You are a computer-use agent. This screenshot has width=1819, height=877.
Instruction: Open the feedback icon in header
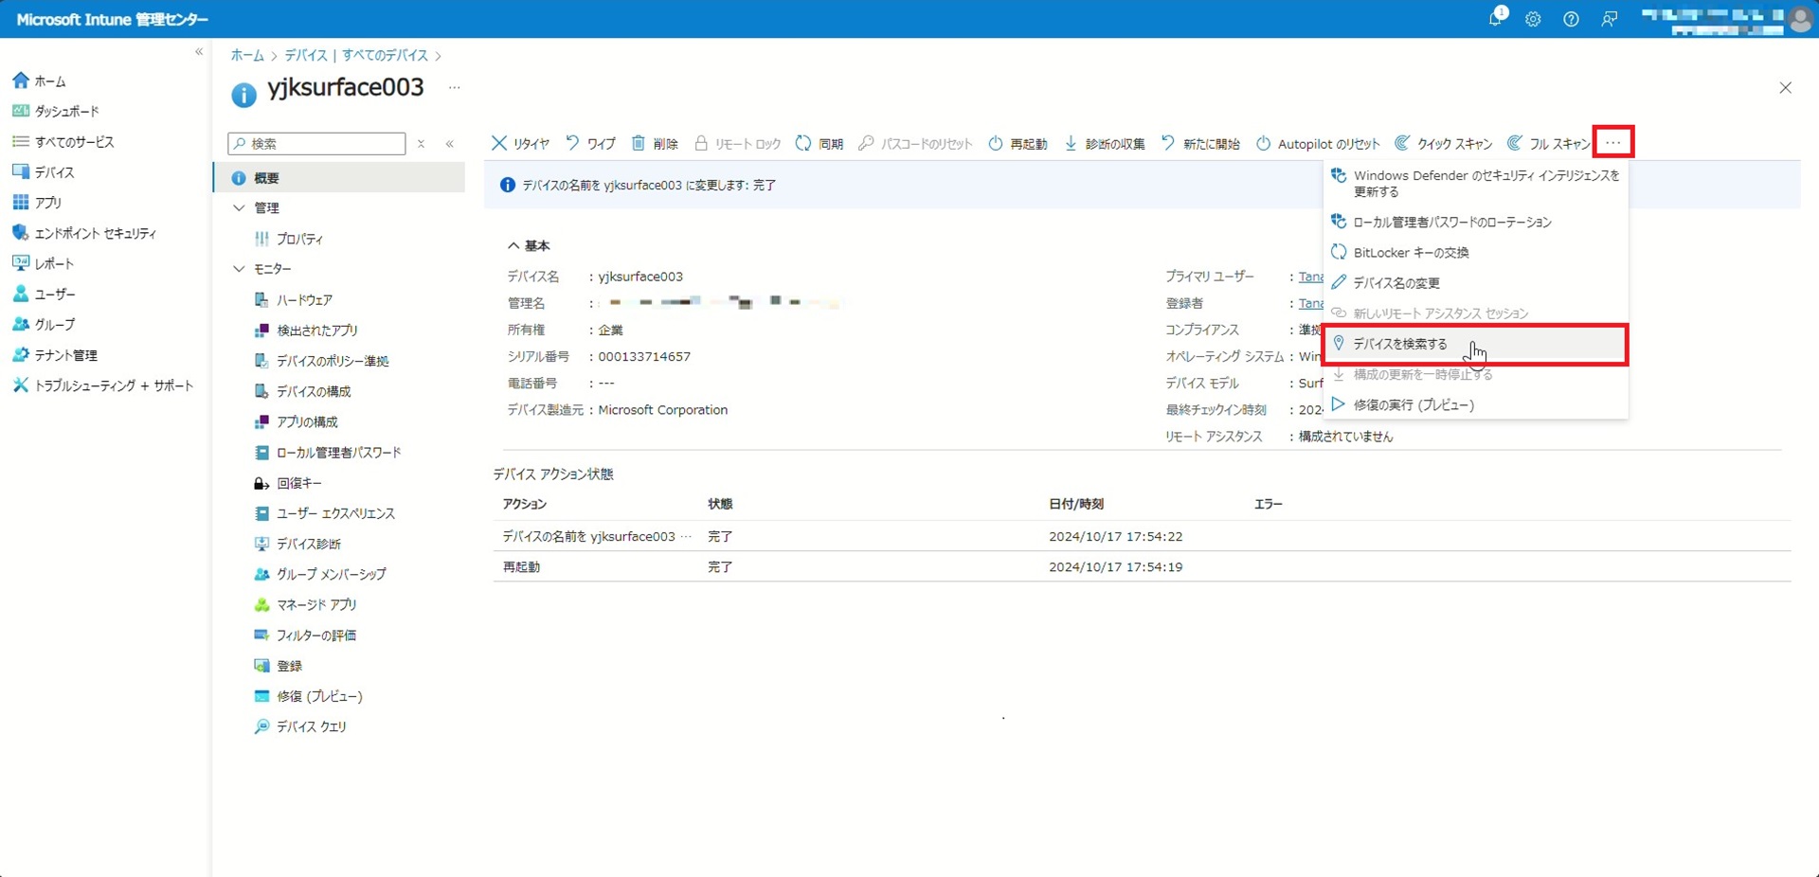[x=1609, y=19]
